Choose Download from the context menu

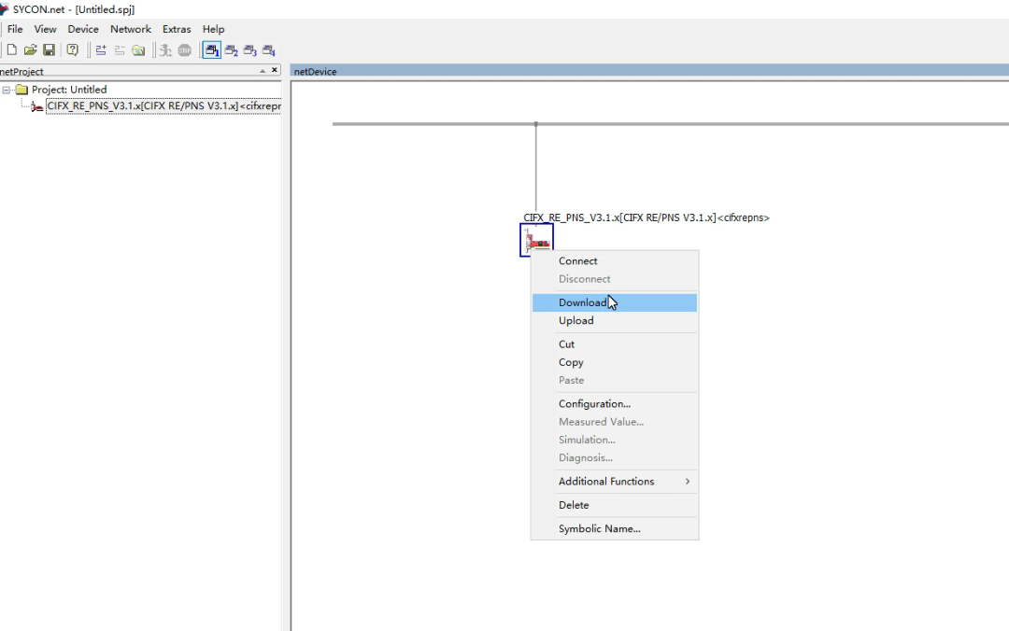point(581,301)
